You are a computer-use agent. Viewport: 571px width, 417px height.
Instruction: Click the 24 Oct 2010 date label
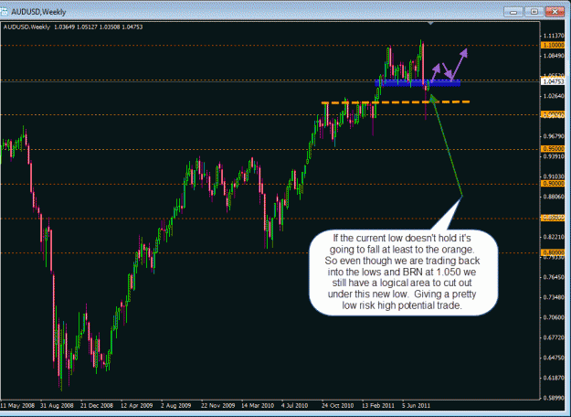click(337, 405)
